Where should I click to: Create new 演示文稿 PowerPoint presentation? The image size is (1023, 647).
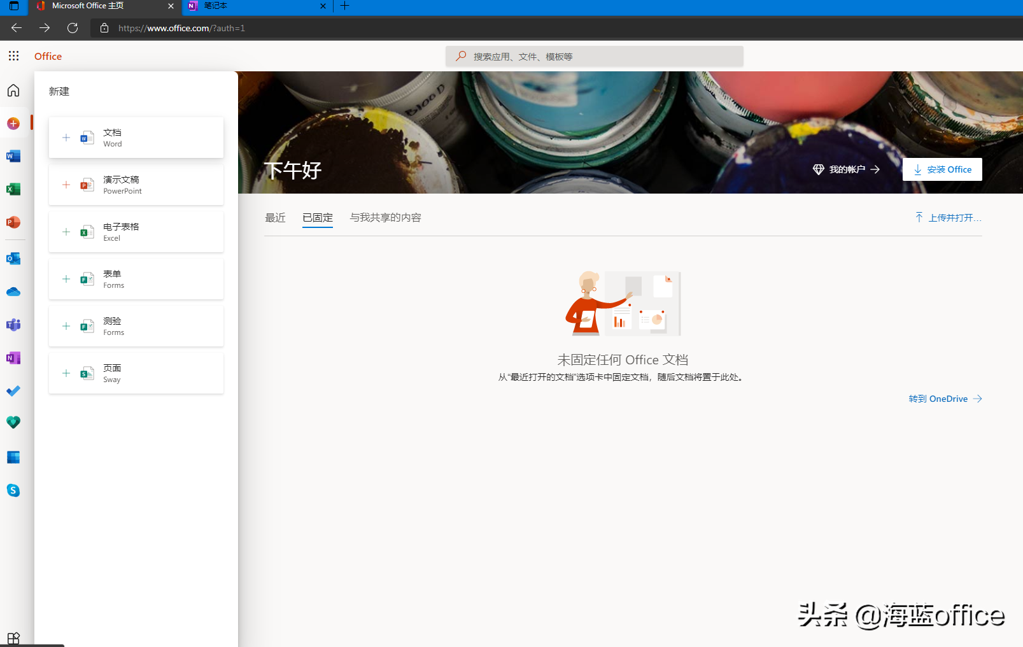(x=136, y=185)
